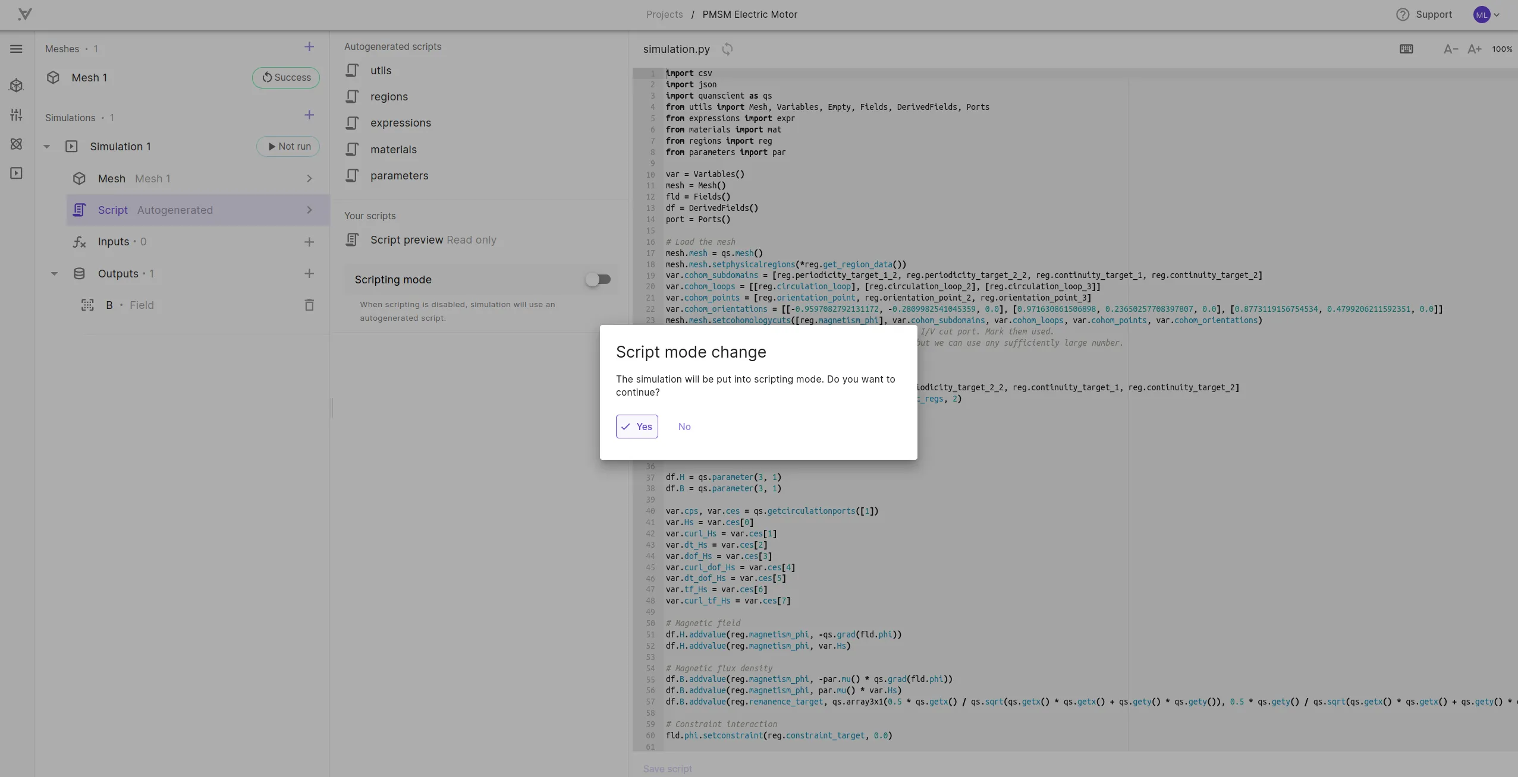Viewport: 1518px width, 777px height.
Task: Open the play-box sidebar icon
Action: click(16, 173)
